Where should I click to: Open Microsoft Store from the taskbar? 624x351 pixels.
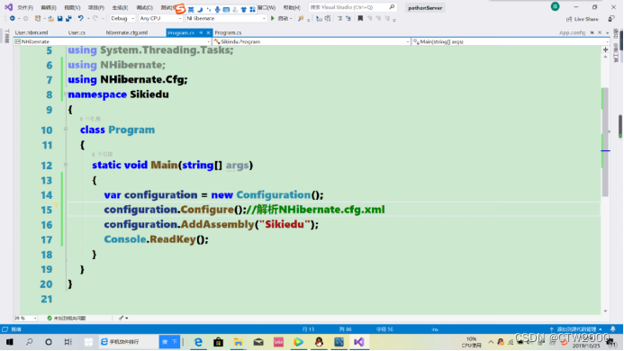tap(218, 342)
